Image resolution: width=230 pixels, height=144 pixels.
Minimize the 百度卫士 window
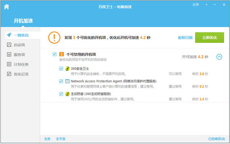pos(215,5)
